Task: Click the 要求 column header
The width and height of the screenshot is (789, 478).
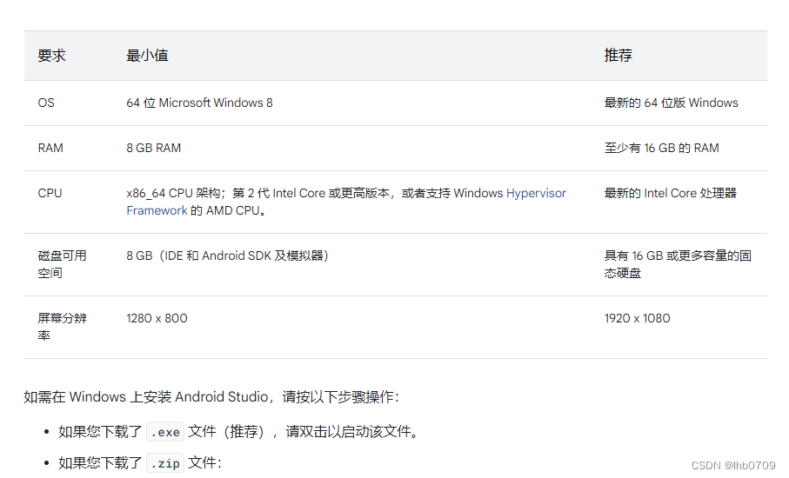Action: pyautogui.click(x=52, y=56)
